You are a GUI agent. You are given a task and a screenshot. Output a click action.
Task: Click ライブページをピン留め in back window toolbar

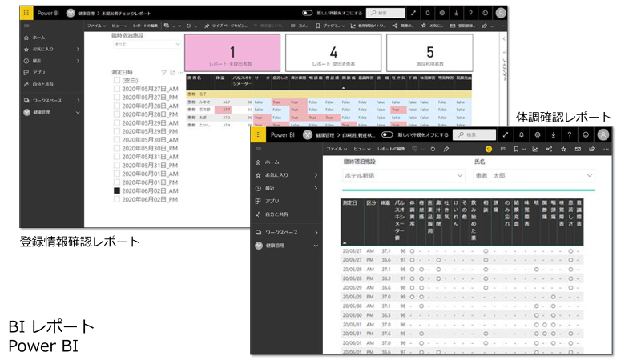click(x=226, y=26)
